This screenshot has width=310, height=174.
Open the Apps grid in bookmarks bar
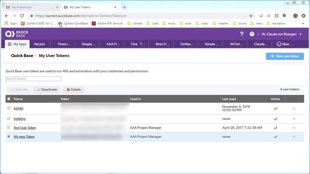point(11,23)
